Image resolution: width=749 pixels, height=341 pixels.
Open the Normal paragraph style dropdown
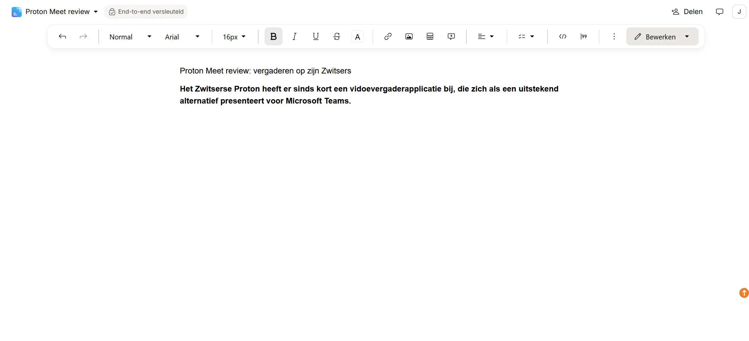pos(130,37)
